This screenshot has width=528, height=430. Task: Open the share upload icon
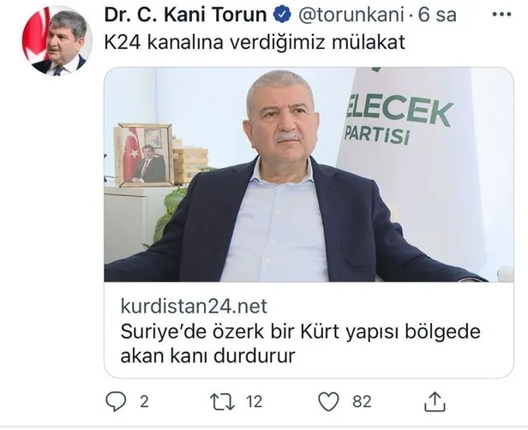pos(435,402)
